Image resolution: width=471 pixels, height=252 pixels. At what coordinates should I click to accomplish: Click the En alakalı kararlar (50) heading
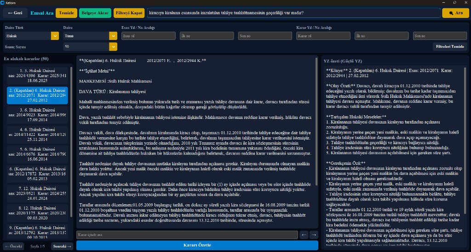pos(26,59)
